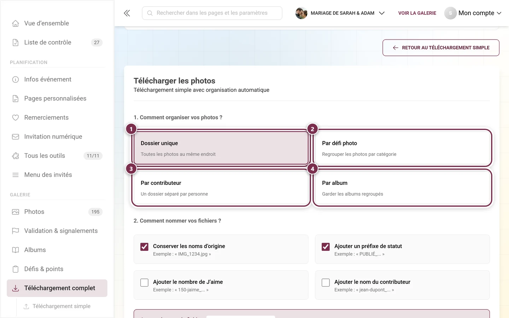The height and width of the screenshot is (318, 509).
Task: Click the envelope icon beside Invitation numérique
Action: tap(16, 137)
